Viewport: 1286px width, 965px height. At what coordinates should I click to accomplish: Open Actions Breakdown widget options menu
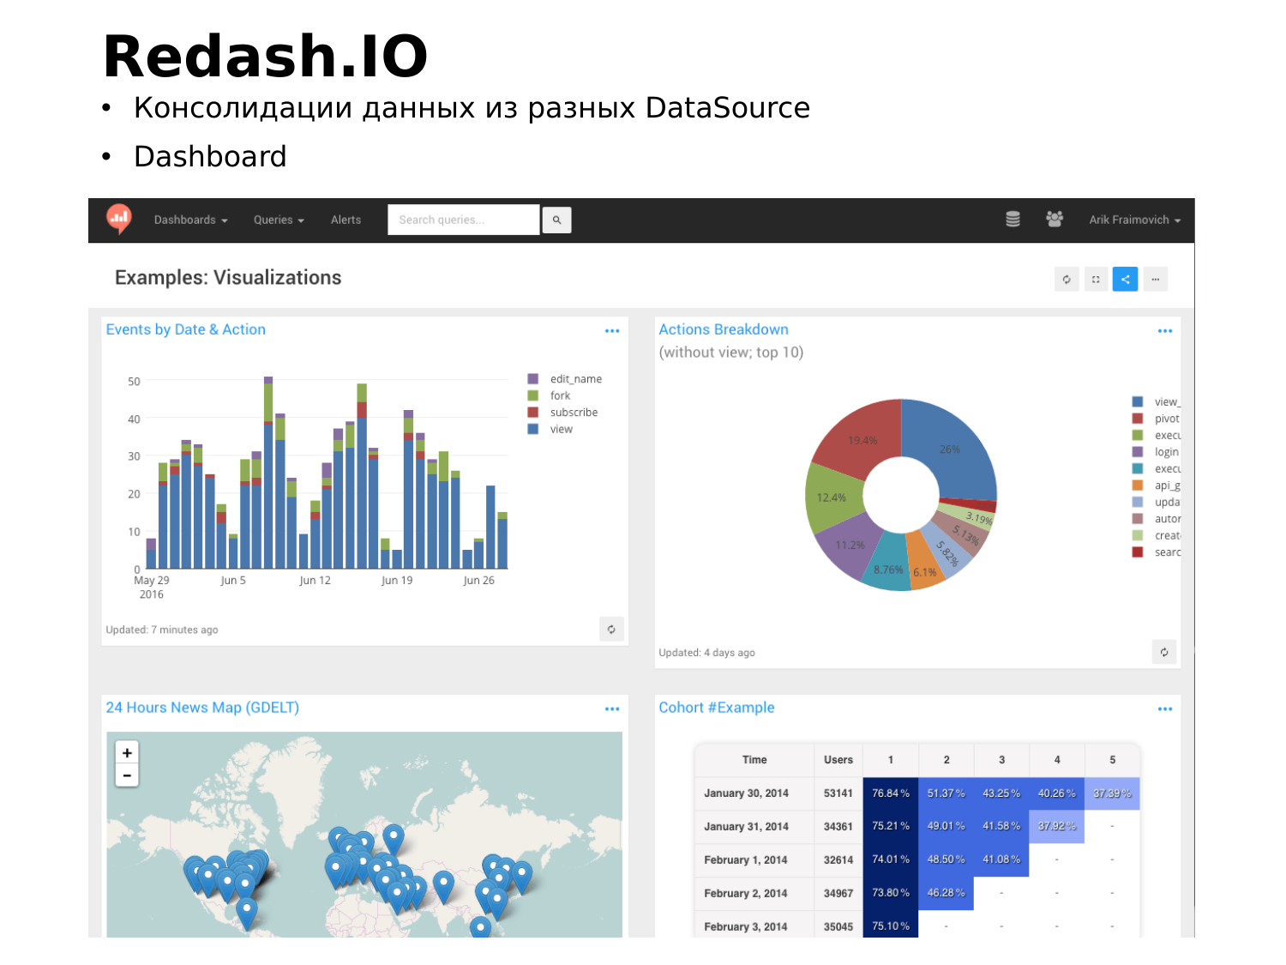1165,331
